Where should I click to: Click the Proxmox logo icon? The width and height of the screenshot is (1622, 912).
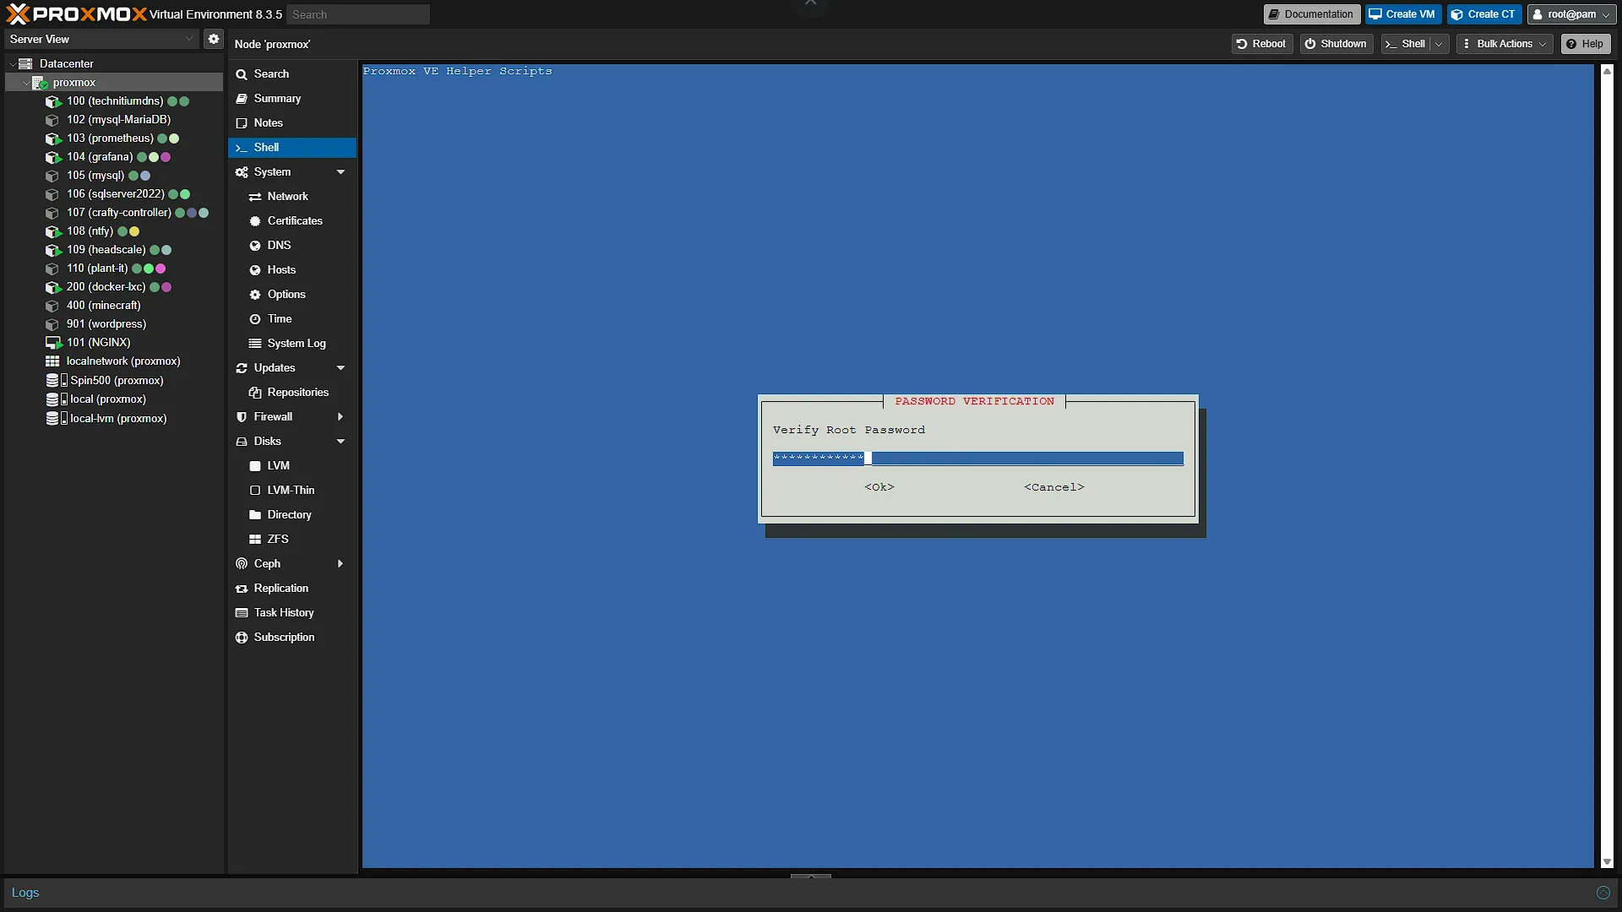[x=17, y=14]
